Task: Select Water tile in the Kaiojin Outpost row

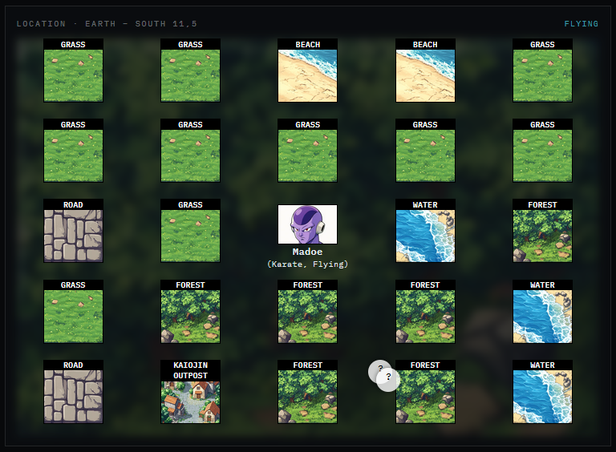Action: click(x=542, y=392)
